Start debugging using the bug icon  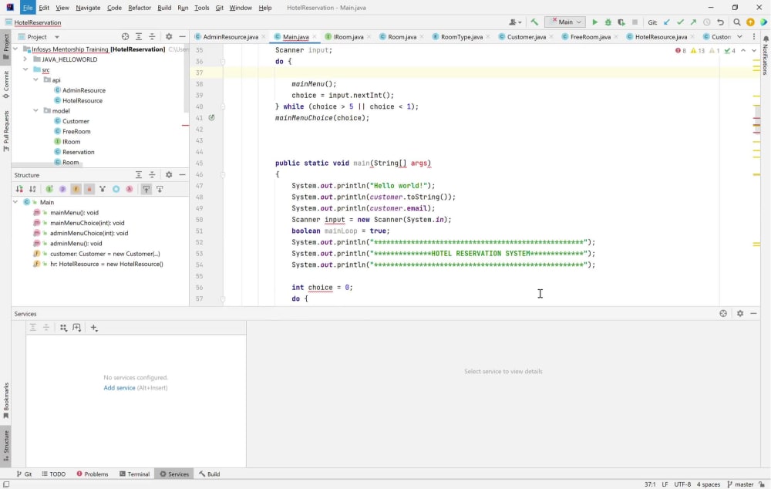coord(608,22)
